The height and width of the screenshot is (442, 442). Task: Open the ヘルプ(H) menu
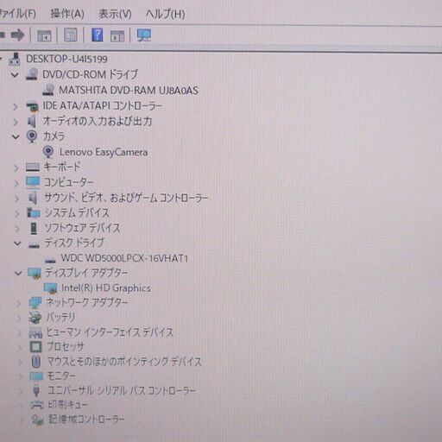(x=165, y=14)
